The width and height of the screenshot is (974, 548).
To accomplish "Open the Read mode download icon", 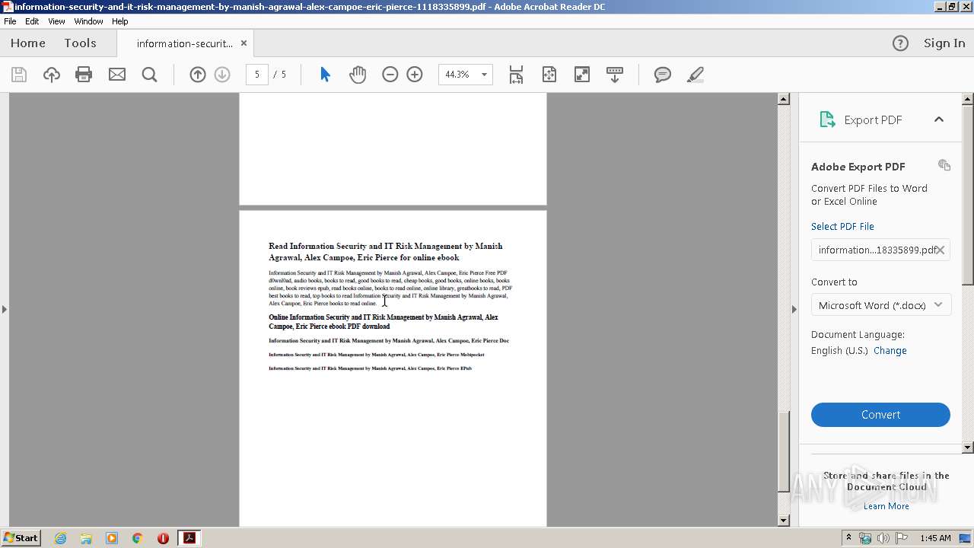I will click(615, 75).
